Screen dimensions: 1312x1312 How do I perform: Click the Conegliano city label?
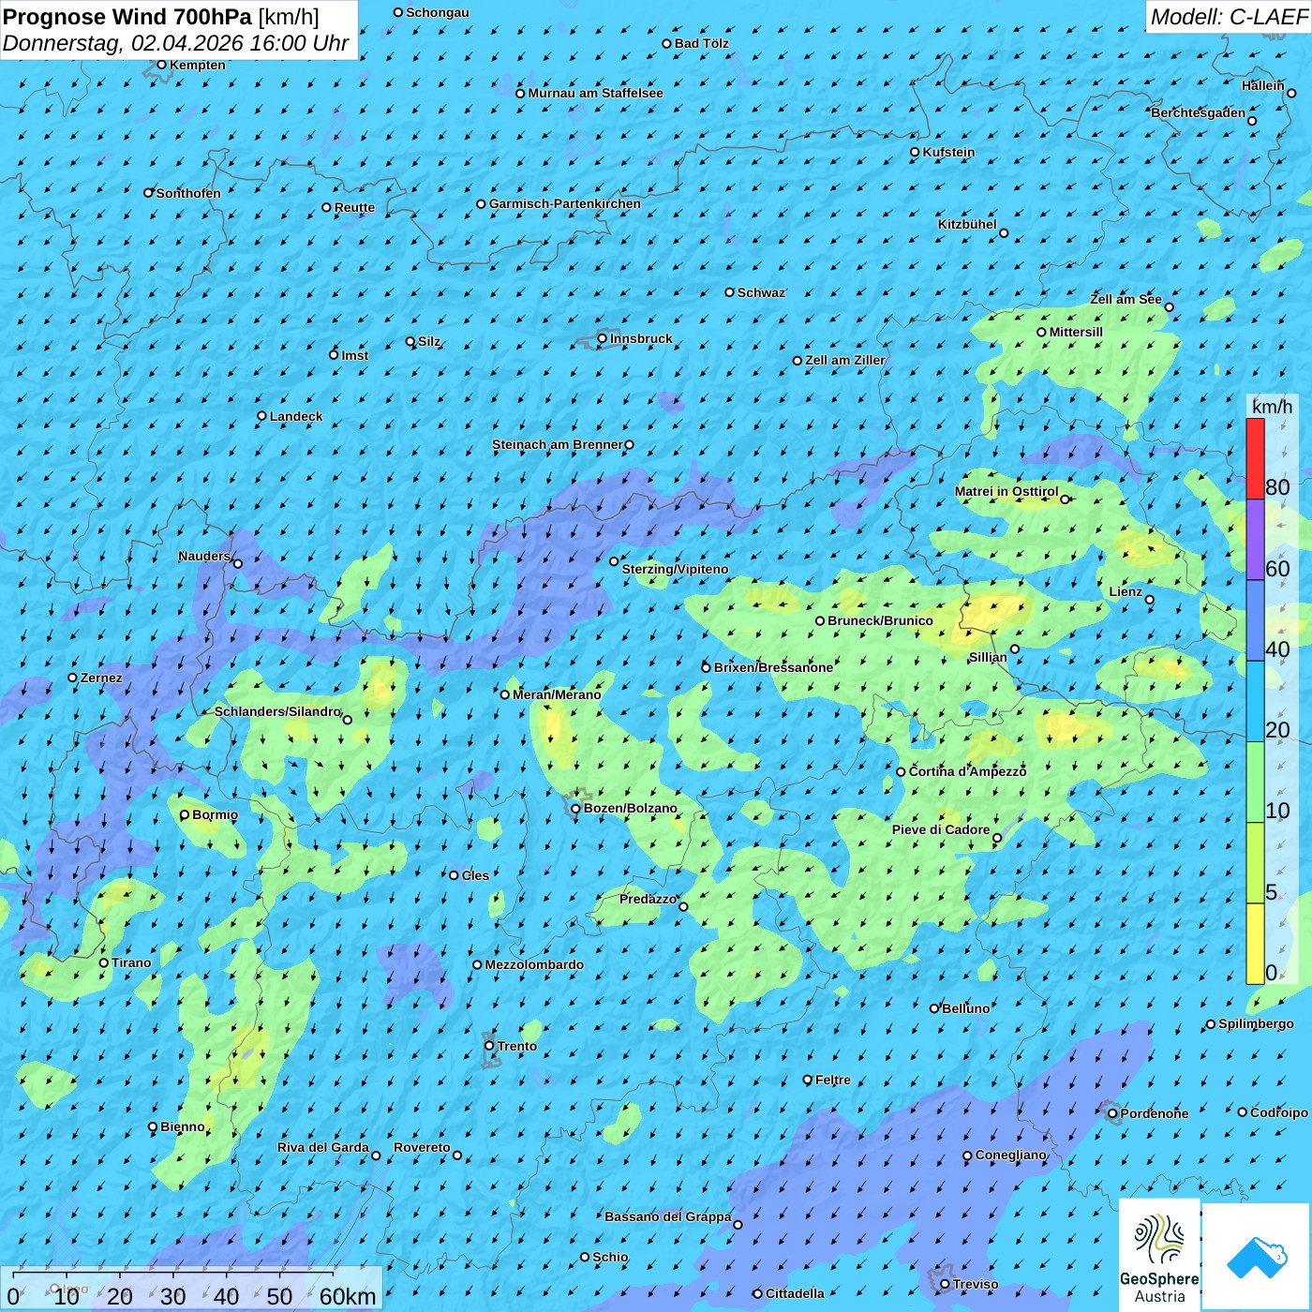1010,1155
